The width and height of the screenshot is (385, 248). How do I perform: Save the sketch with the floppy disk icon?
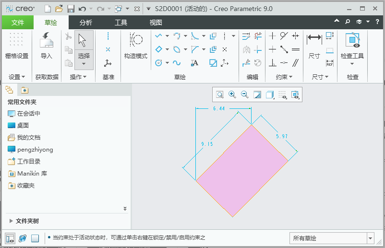point(71,9)
